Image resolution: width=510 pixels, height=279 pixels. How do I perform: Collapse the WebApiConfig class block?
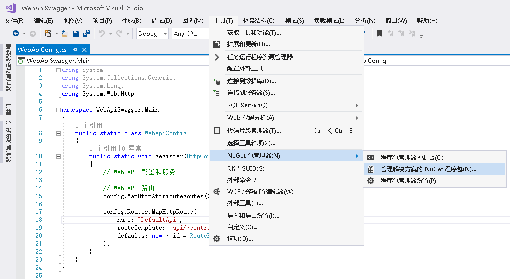click(x=58, y=133)
